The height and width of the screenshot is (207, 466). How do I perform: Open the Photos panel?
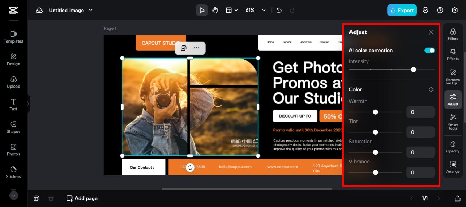click(13, 150)
